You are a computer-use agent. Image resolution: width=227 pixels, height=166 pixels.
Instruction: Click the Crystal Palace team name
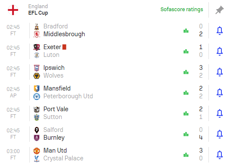(x=63, y=158)
